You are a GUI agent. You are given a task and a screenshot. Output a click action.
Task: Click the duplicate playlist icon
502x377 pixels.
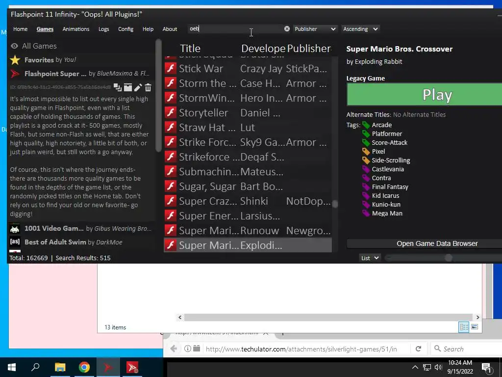118,87
